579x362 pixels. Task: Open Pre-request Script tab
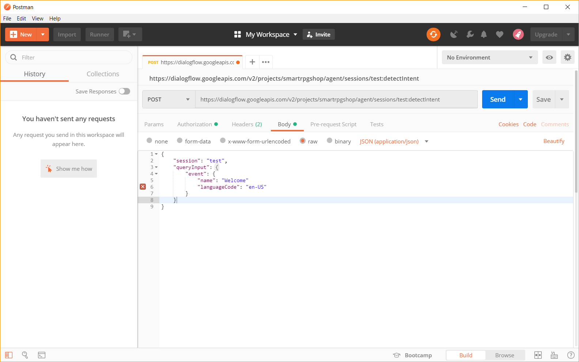tap(333, 124)
